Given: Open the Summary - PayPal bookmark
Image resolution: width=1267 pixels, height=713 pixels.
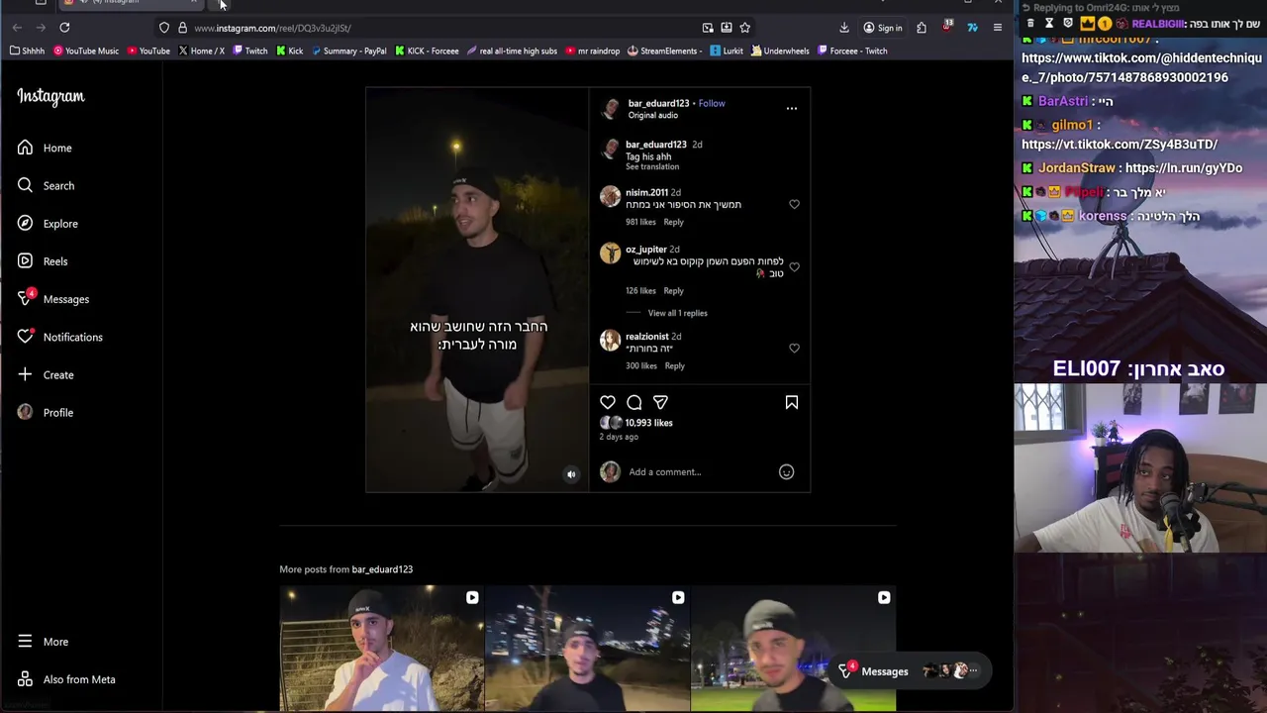Looking at the screenshot, I should coord(349,51).
